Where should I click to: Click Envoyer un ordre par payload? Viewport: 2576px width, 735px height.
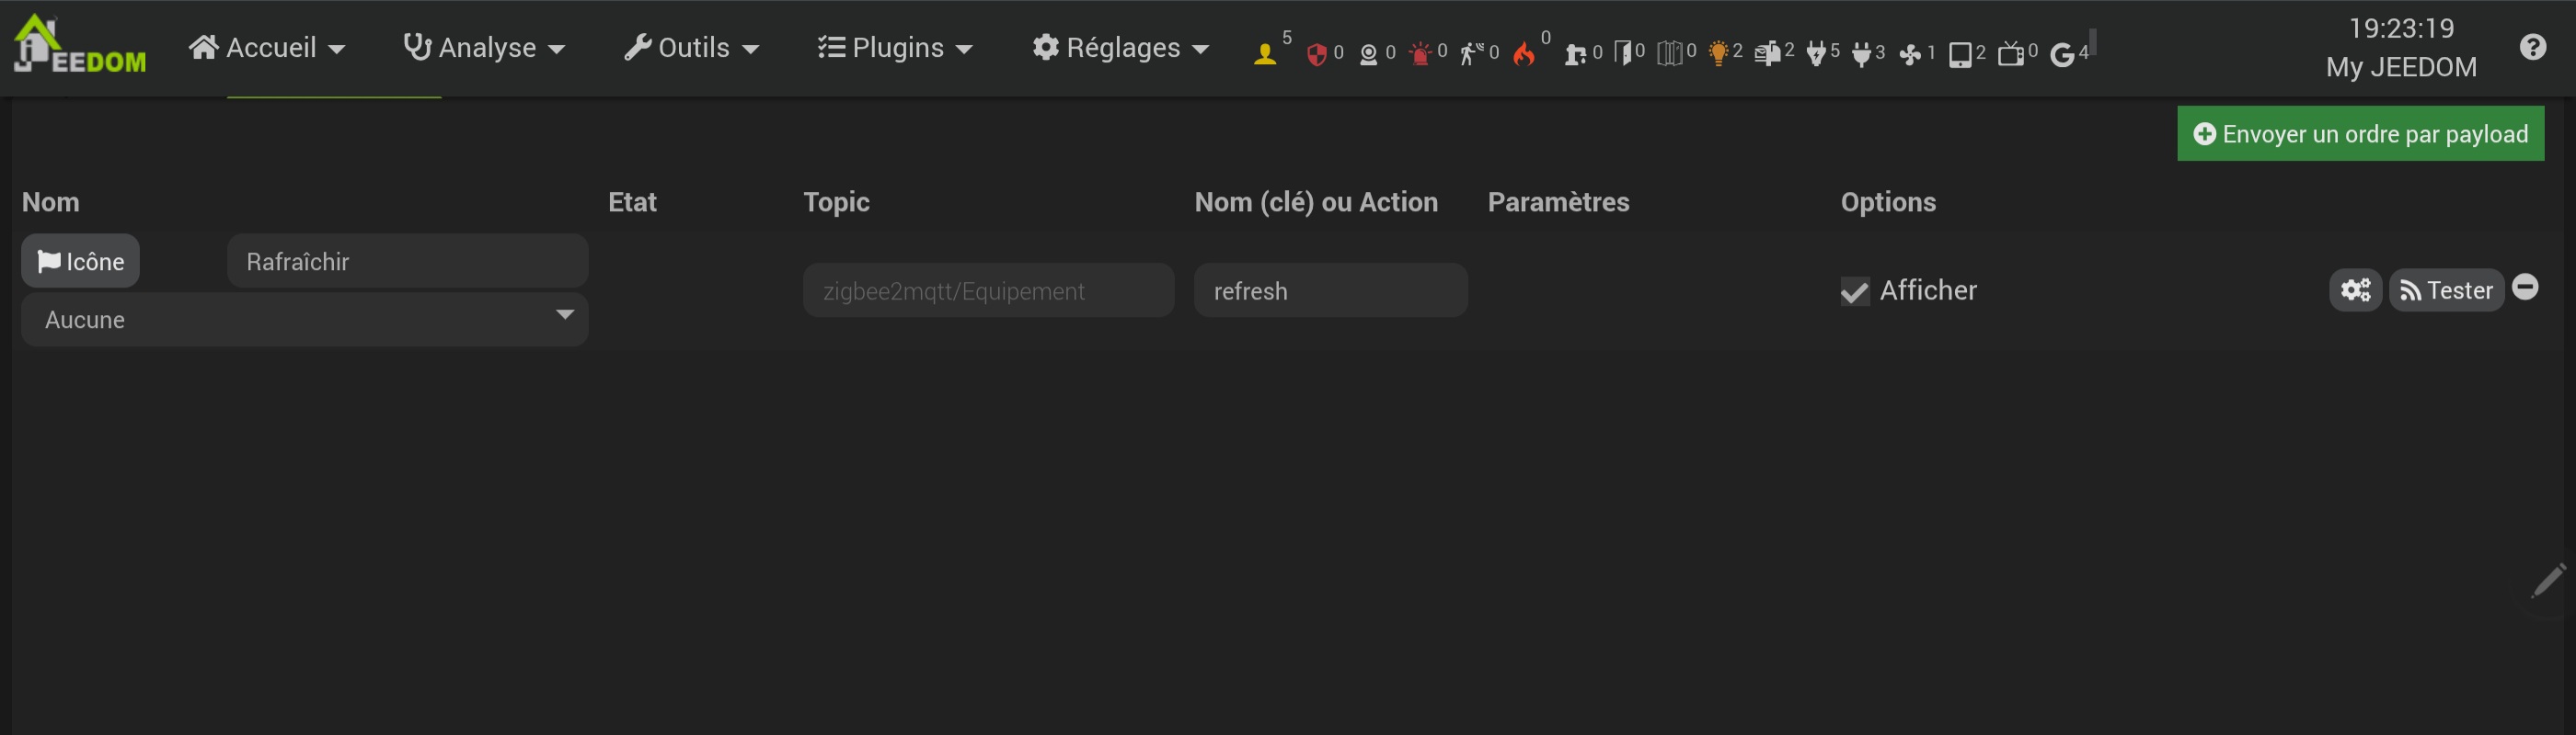pos(2360,134)
